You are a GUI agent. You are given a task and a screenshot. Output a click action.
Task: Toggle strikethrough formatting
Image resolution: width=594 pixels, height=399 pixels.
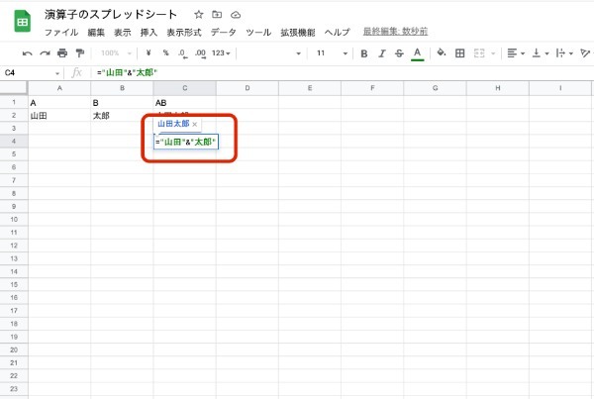[x=399, y=53]
